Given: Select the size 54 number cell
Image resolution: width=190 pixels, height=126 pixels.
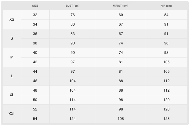Looking at the screenshot, I should click(x=35, y=119).
